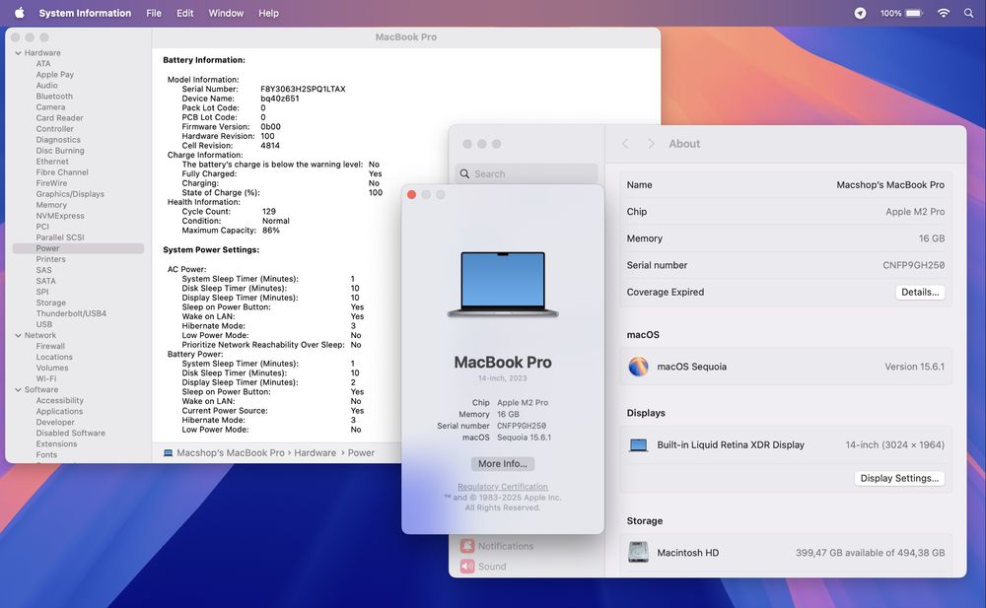Click Hardware in the bottom path bar
Viewport: 986px width, 608px height.
pyautogui.click(x=316, y=452)
